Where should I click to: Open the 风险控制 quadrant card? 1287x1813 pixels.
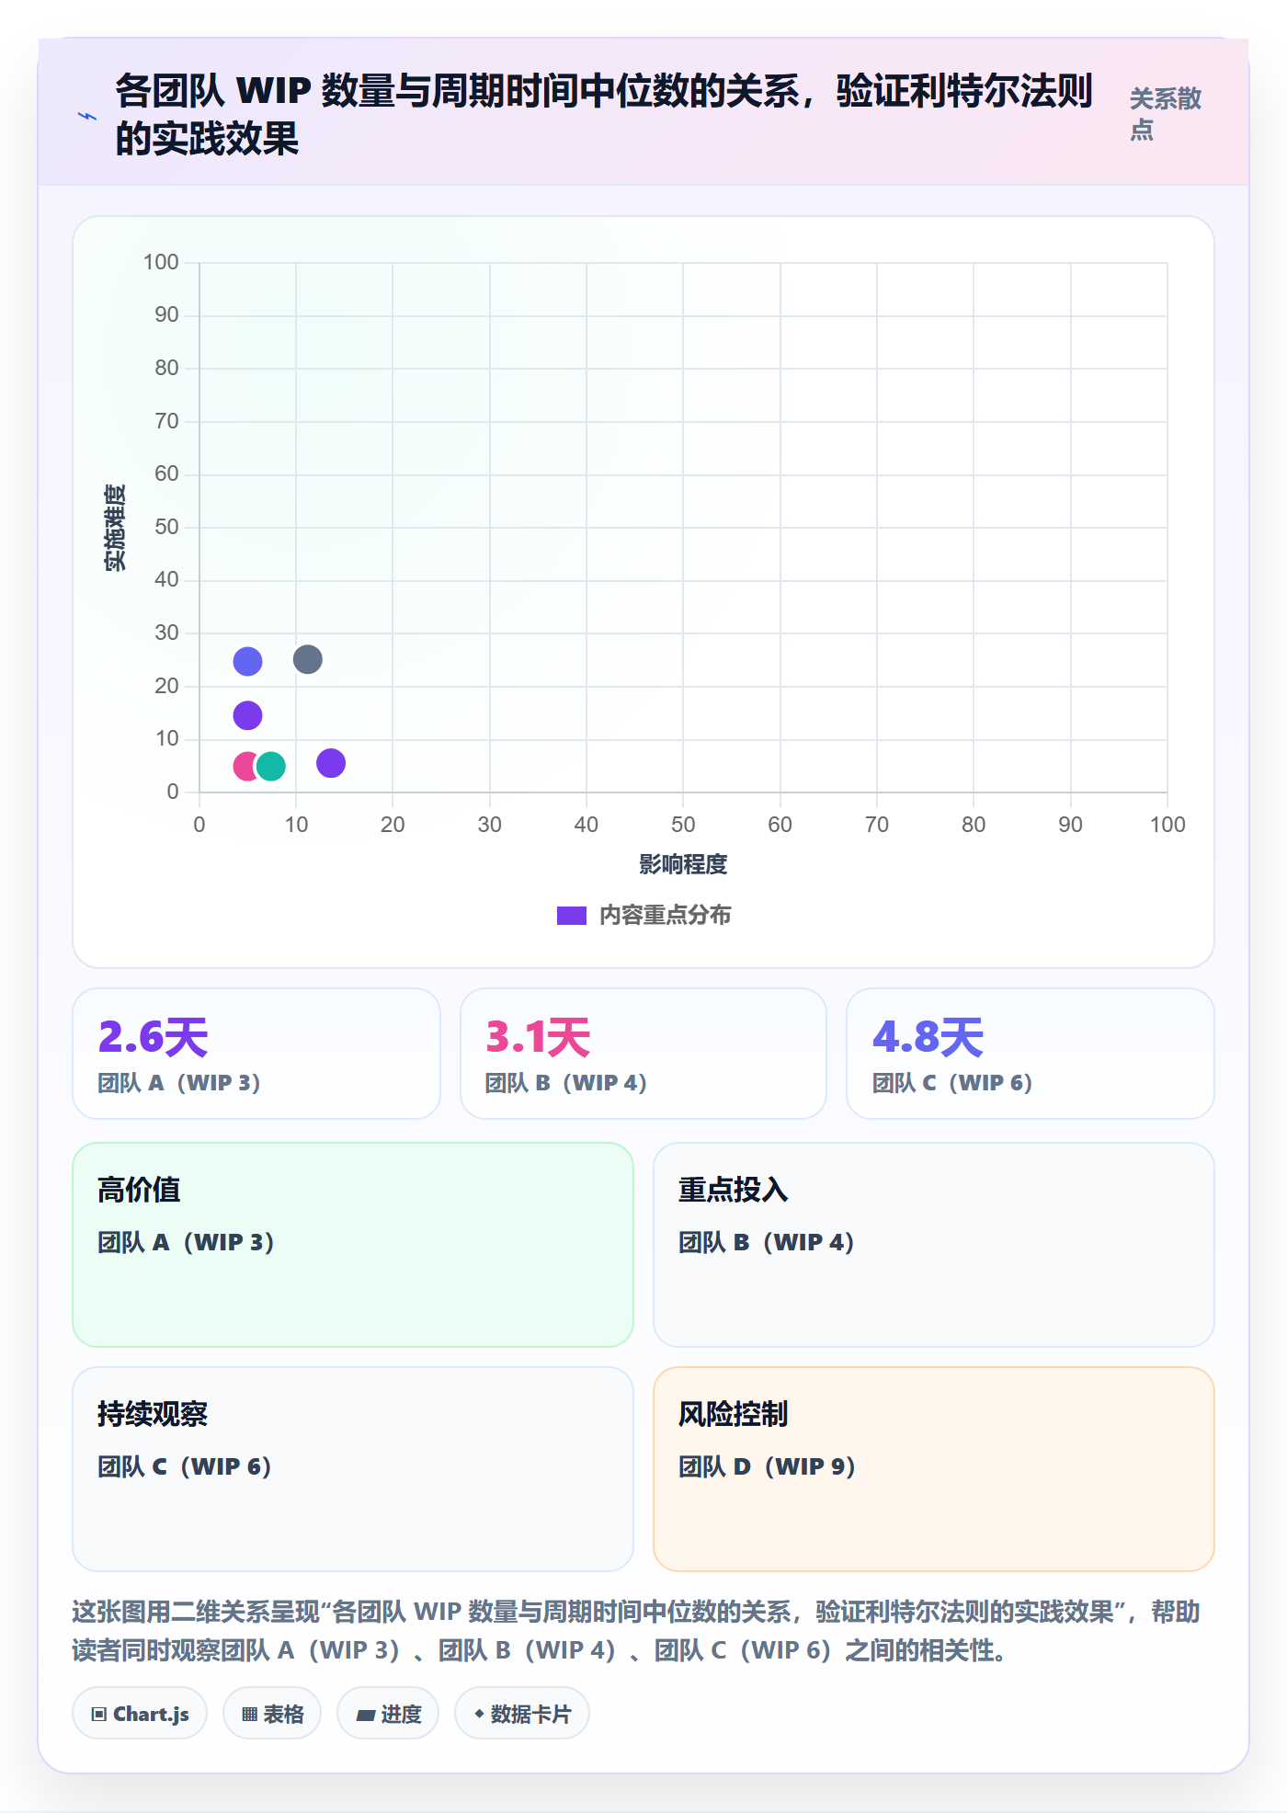click(934, 1469)
